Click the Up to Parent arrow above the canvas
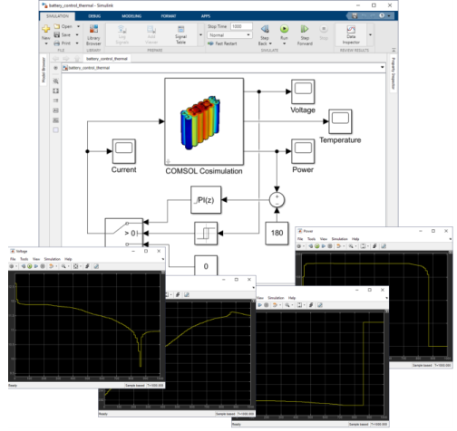 pyautogui.click(x=77, y=59)
